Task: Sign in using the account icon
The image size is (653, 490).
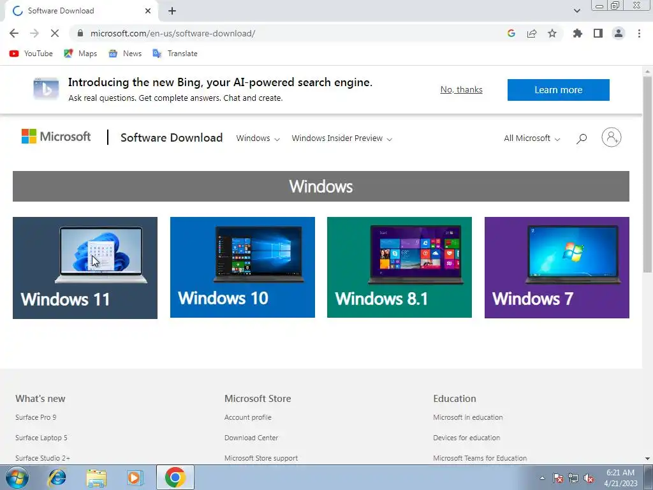Action: 612,137
